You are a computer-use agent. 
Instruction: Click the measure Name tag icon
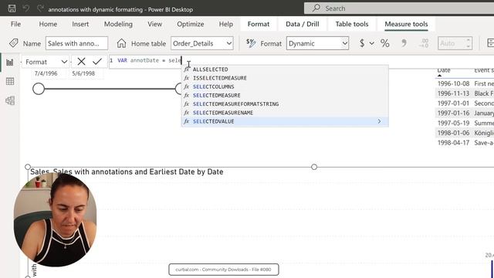tap(14, 43)
